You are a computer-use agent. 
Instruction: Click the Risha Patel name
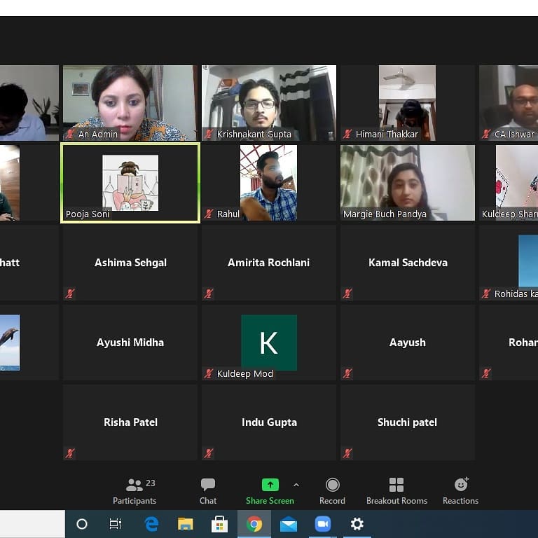click(130, 422)
